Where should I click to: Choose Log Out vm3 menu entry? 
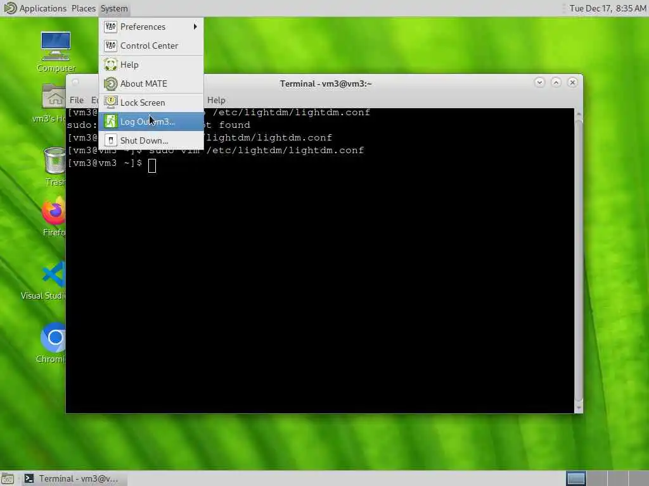pyautogui.click(x=151, y=122)
